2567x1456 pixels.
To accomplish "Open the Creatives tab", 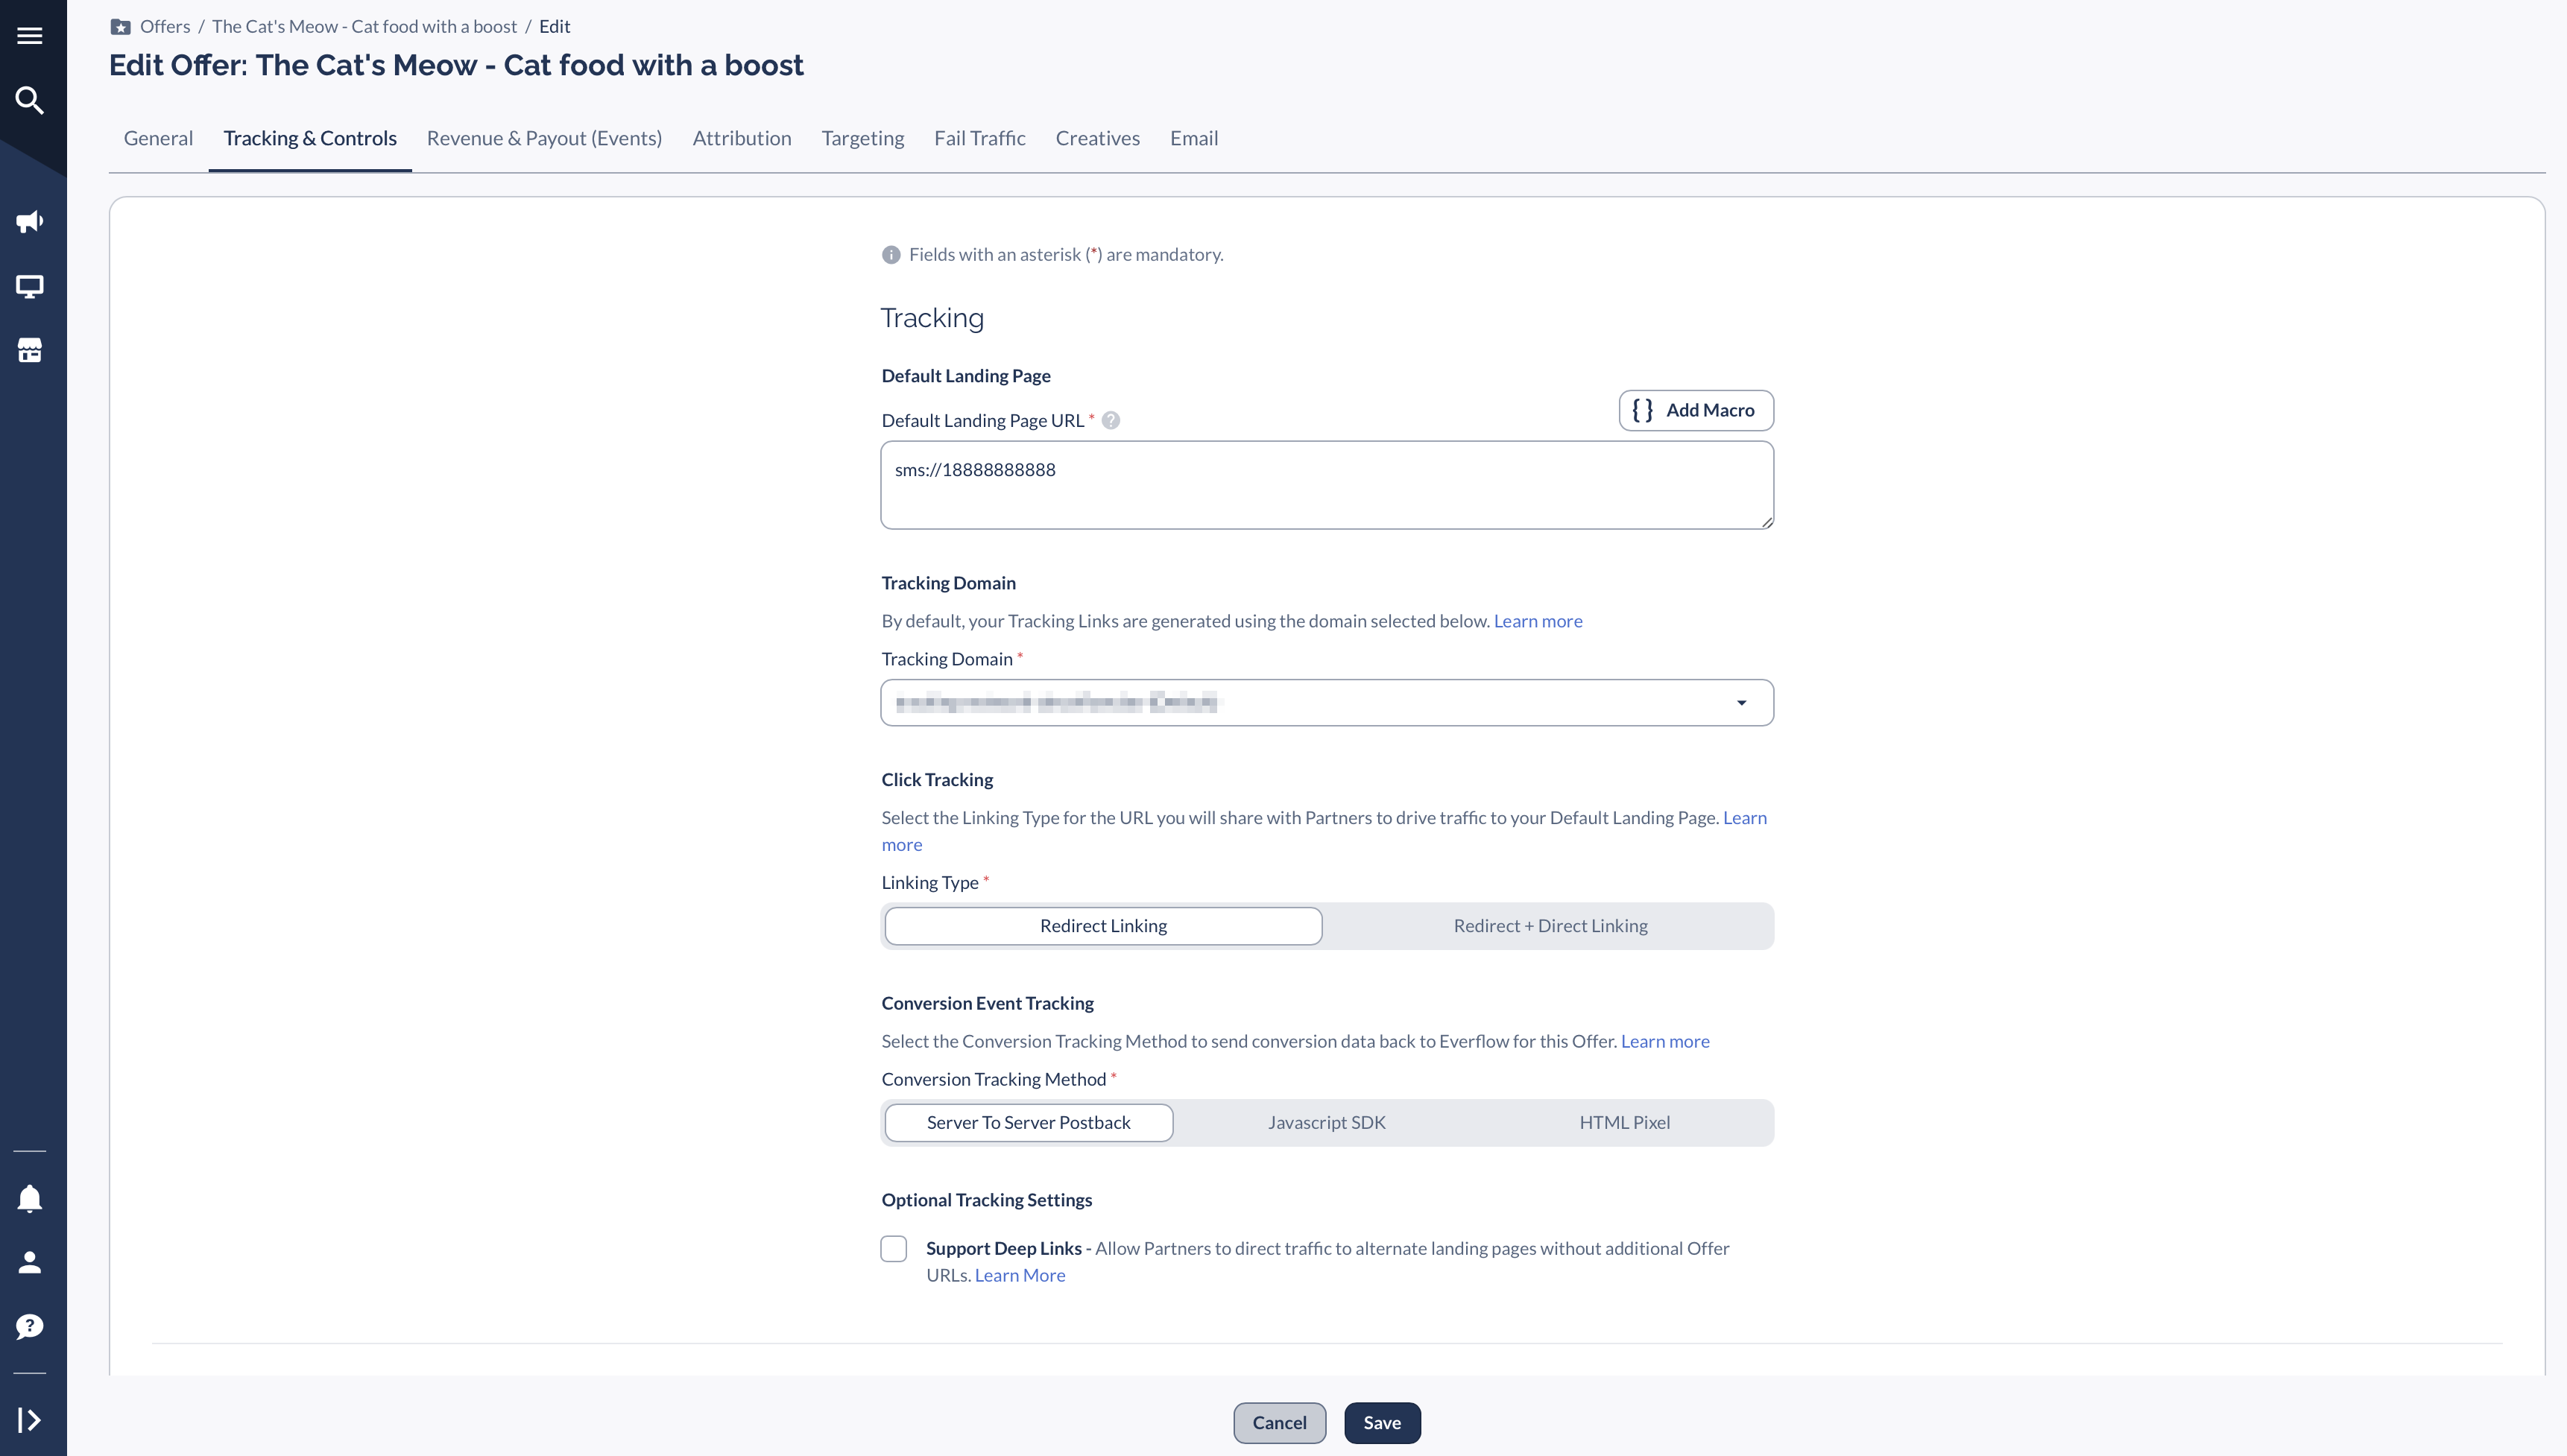I will tap(1098, 138).
